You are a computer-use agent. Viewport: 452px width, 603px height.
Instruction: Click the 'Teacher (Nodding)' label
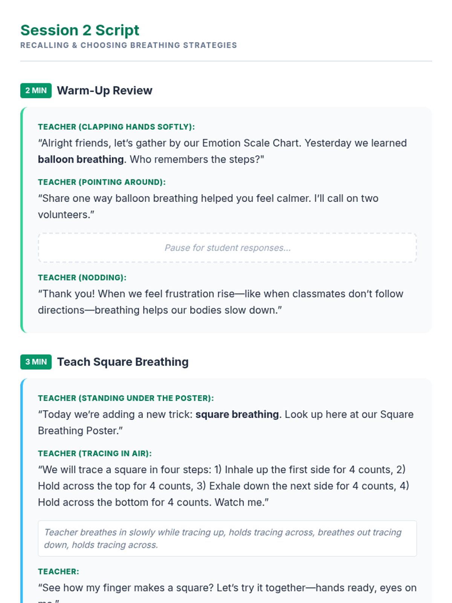82,278
